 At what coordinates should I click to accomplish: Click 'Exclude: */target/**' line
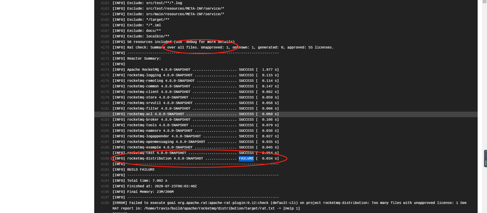coord(141,20)
